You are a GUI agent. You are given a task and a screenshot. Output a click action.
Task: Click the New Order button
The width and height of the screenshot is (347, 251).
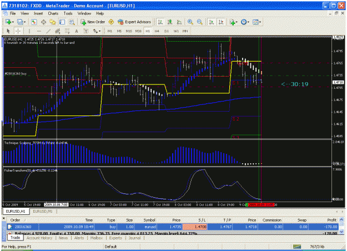93,22
